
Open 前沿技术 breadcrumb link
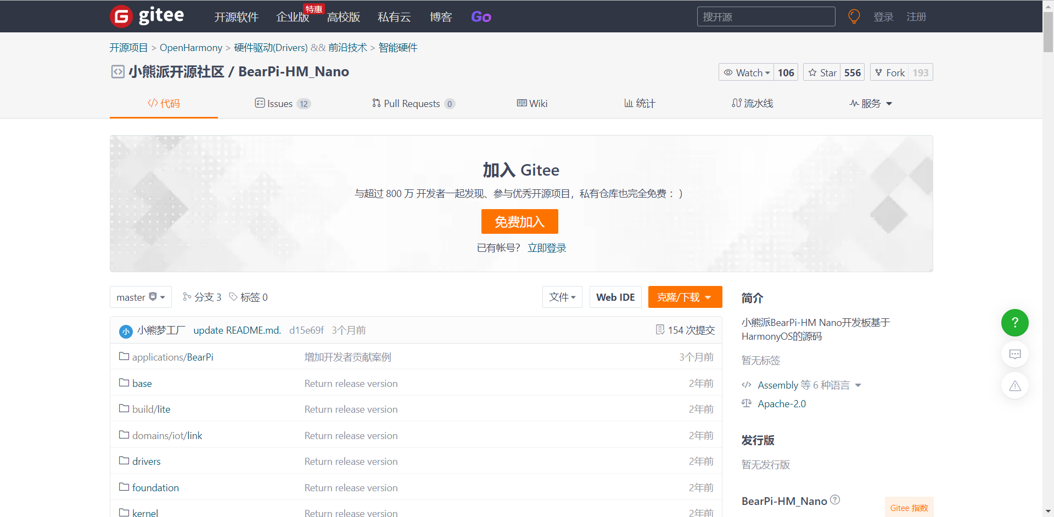coord(347,48)
